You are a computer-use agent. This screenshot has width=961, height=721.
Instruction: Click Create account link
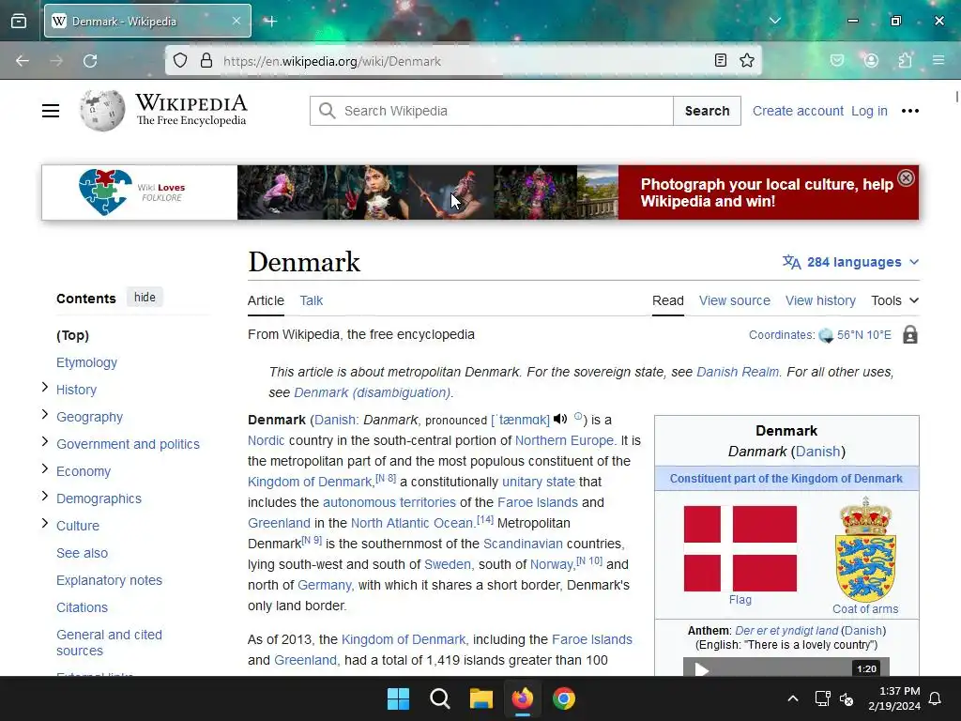tap(798, 111)
